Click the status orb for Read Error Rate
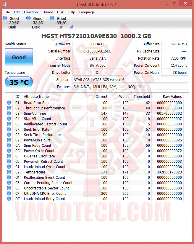This screenshot has width=194, height=244. point(9,103)
